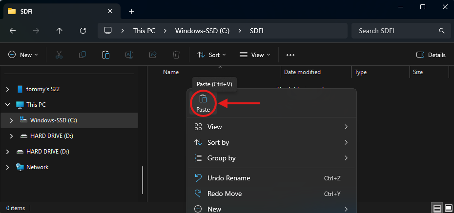Viewport: 454px width, 213px height.
Task: Click Windows-SSD (C:) in the address bar
Action: click(x=203, y=31)
